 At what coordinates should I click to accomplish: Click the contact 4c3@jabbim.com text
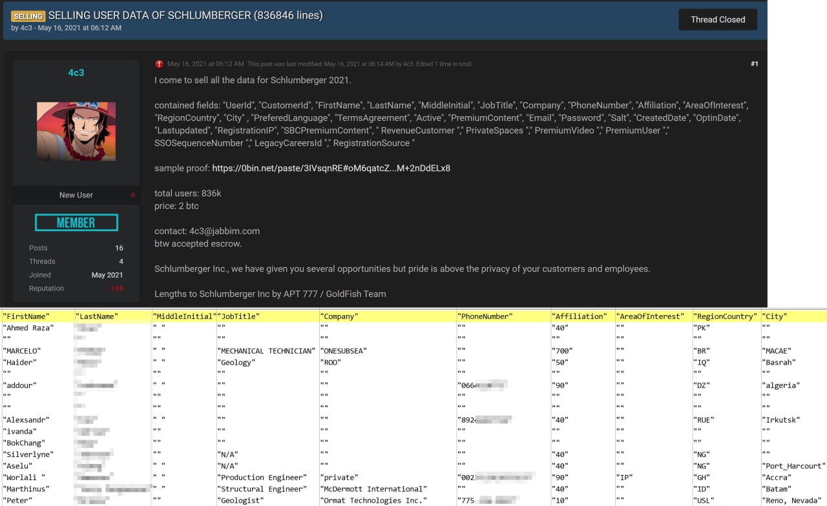click(225, 231)
